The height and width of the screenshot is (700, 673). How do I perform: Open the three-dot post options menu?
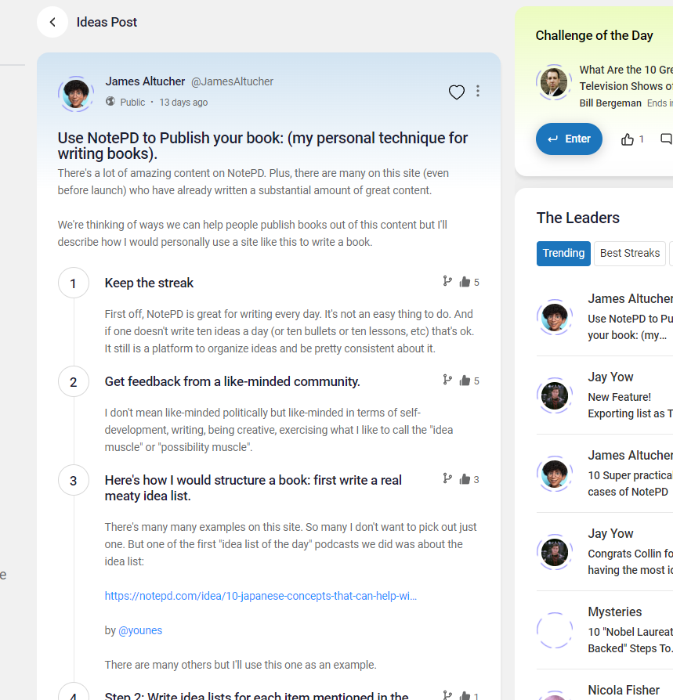(478, 91)
